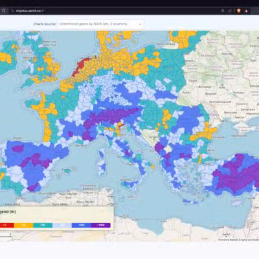Image resolution: width=259 pixels, height=259 pixels.
Task: Select the blue 1000 legend swatch
Action: [82, 225]
